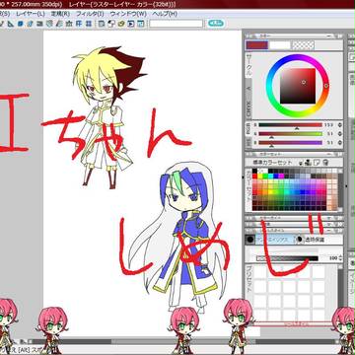Select the white background color swatch

[x=280, y=45]
